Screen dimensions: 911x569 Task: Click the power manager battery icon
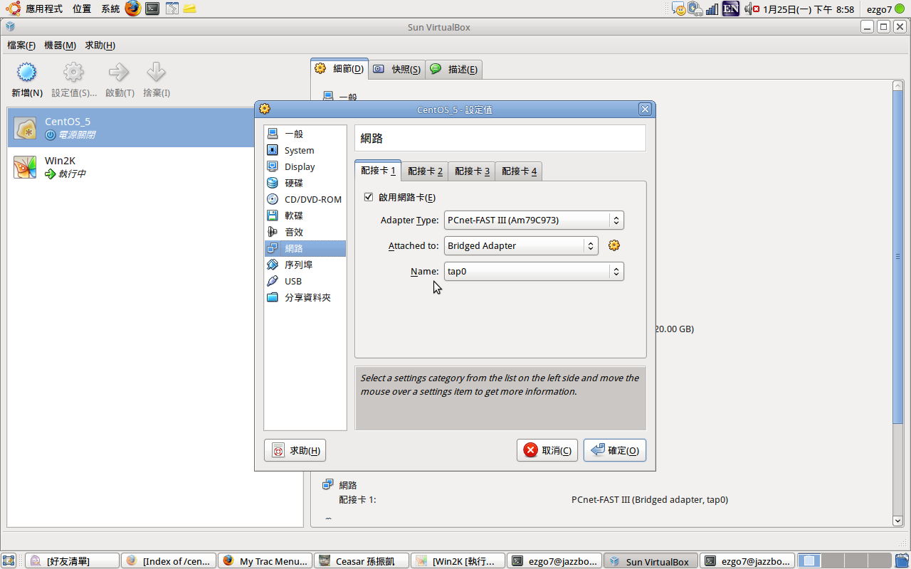(x=695, y=9)
